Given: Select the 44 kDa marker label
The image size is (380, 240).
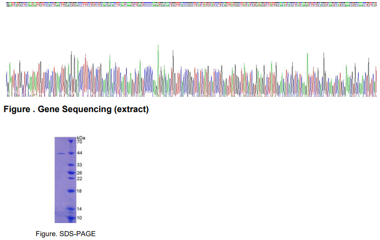Looking at the screenshot, I should pos(80,153).
